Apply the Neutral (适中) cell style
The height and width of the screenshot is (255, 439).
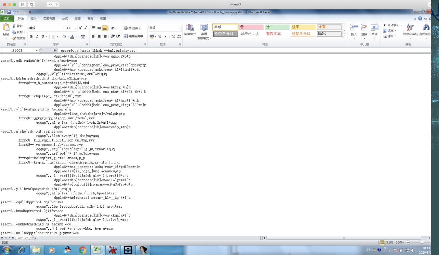coord(303,27)
